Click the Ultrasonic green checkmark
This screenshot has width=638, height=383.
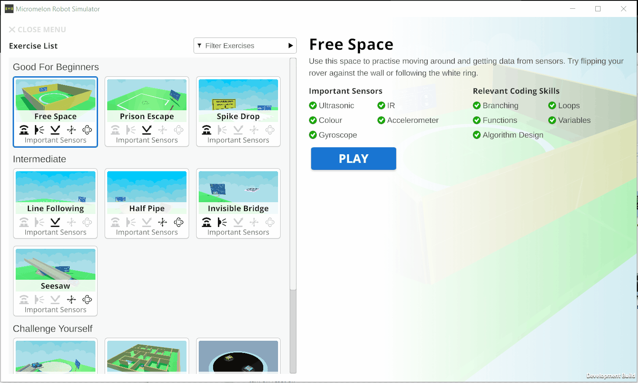point(313,105)
